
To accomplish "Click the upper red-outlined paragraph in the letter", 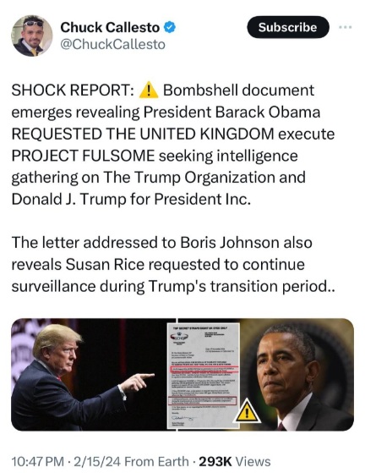I will tap(204, 371).
